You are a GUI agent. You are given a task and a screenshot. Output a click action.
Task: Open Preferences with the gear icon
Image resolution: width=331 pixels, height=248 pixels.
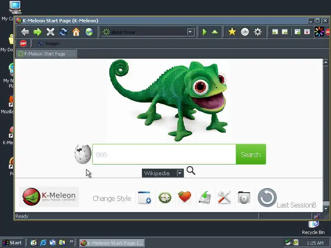(x=257, y=32)
